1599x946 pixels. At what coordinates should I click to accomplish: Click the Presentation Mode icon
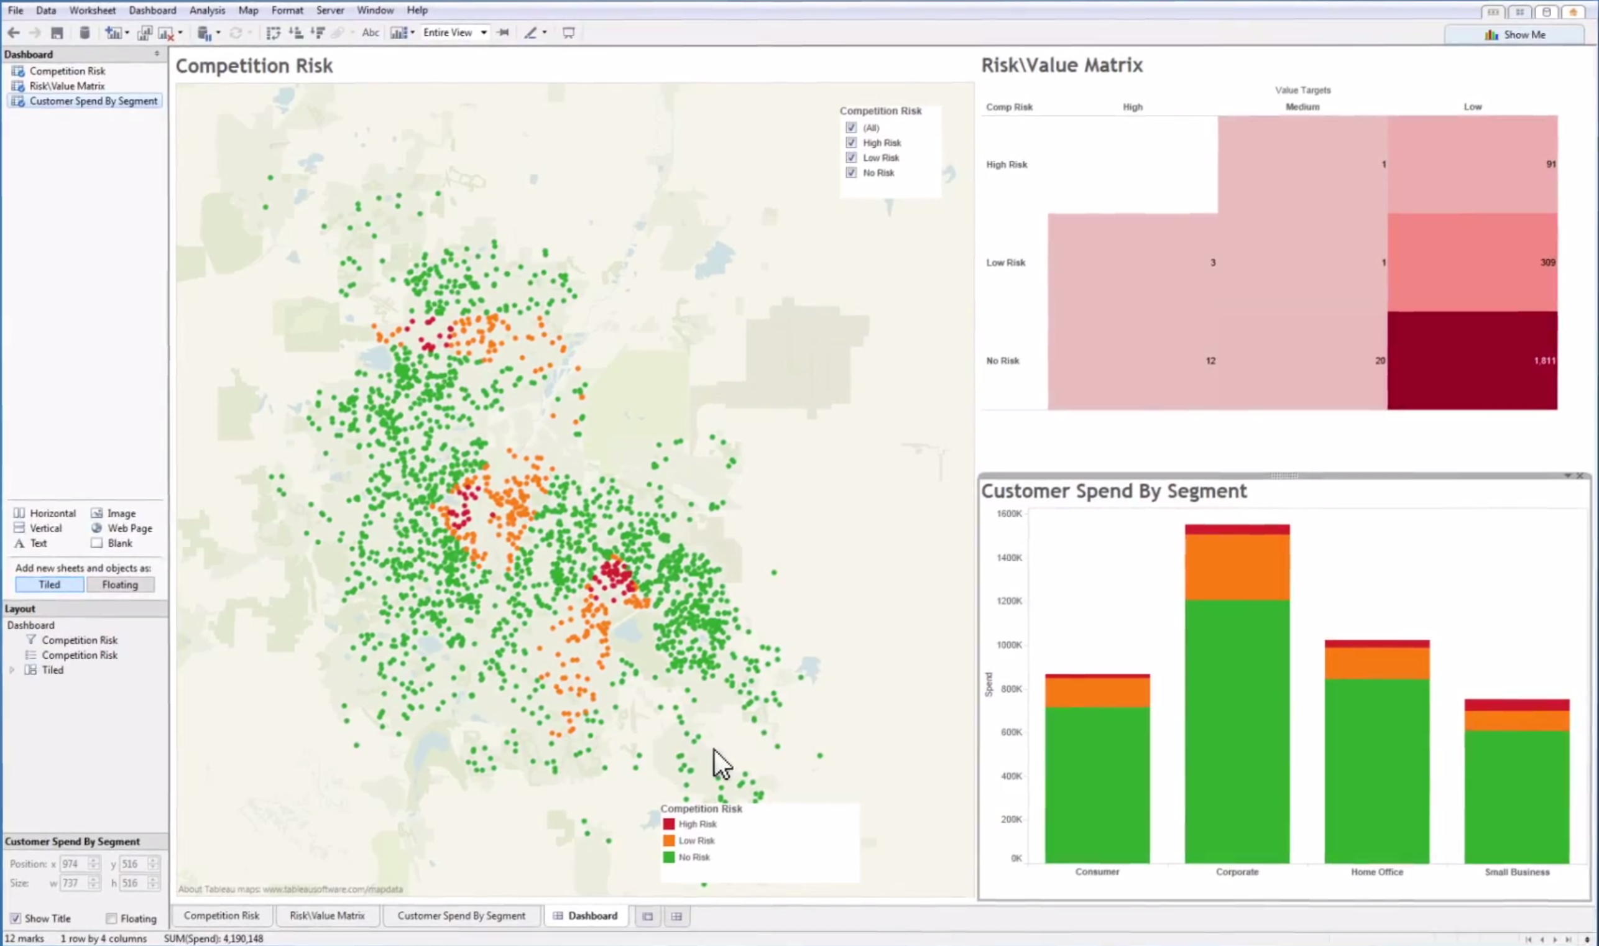pyautogui.click(x=568, y=33)
